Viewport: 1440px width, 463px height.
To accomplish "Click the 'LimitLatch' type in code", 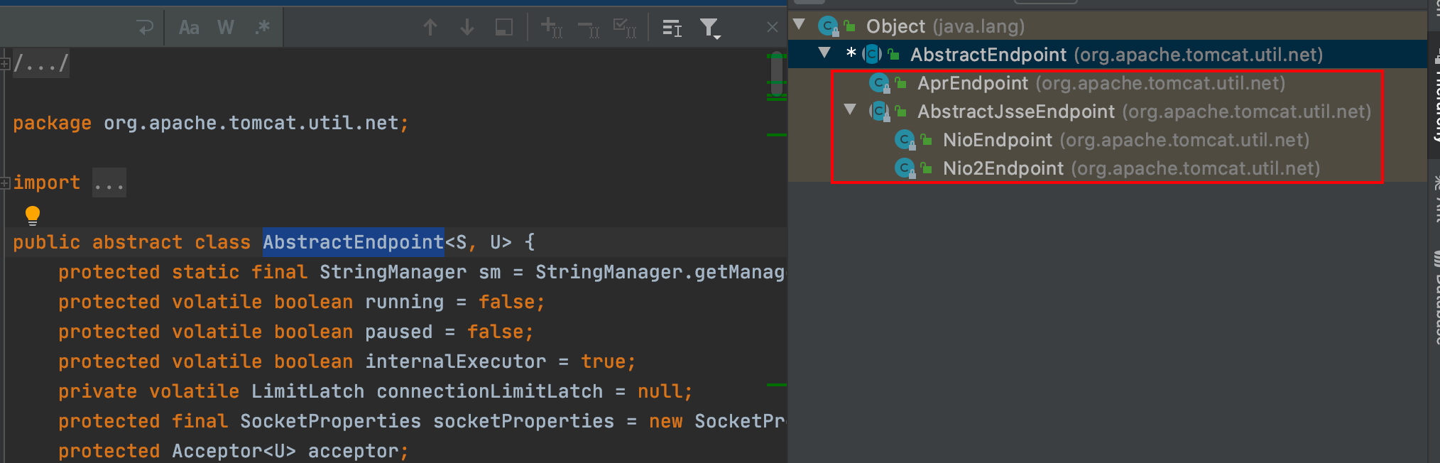I will (x=308, y=392).
